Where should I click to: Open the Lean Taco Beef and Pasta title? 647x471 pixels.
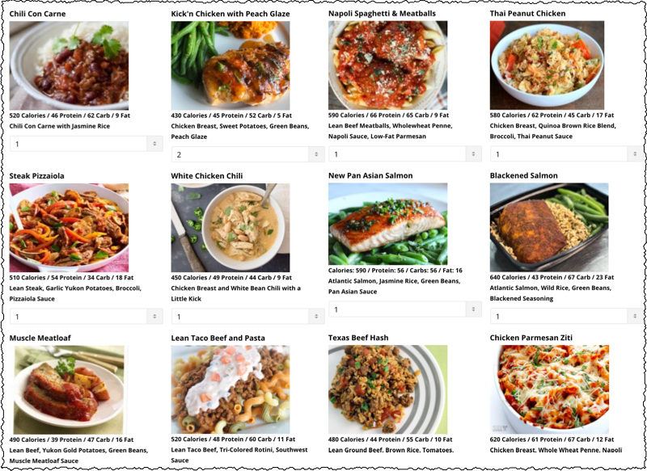click(x=218, y=338)
